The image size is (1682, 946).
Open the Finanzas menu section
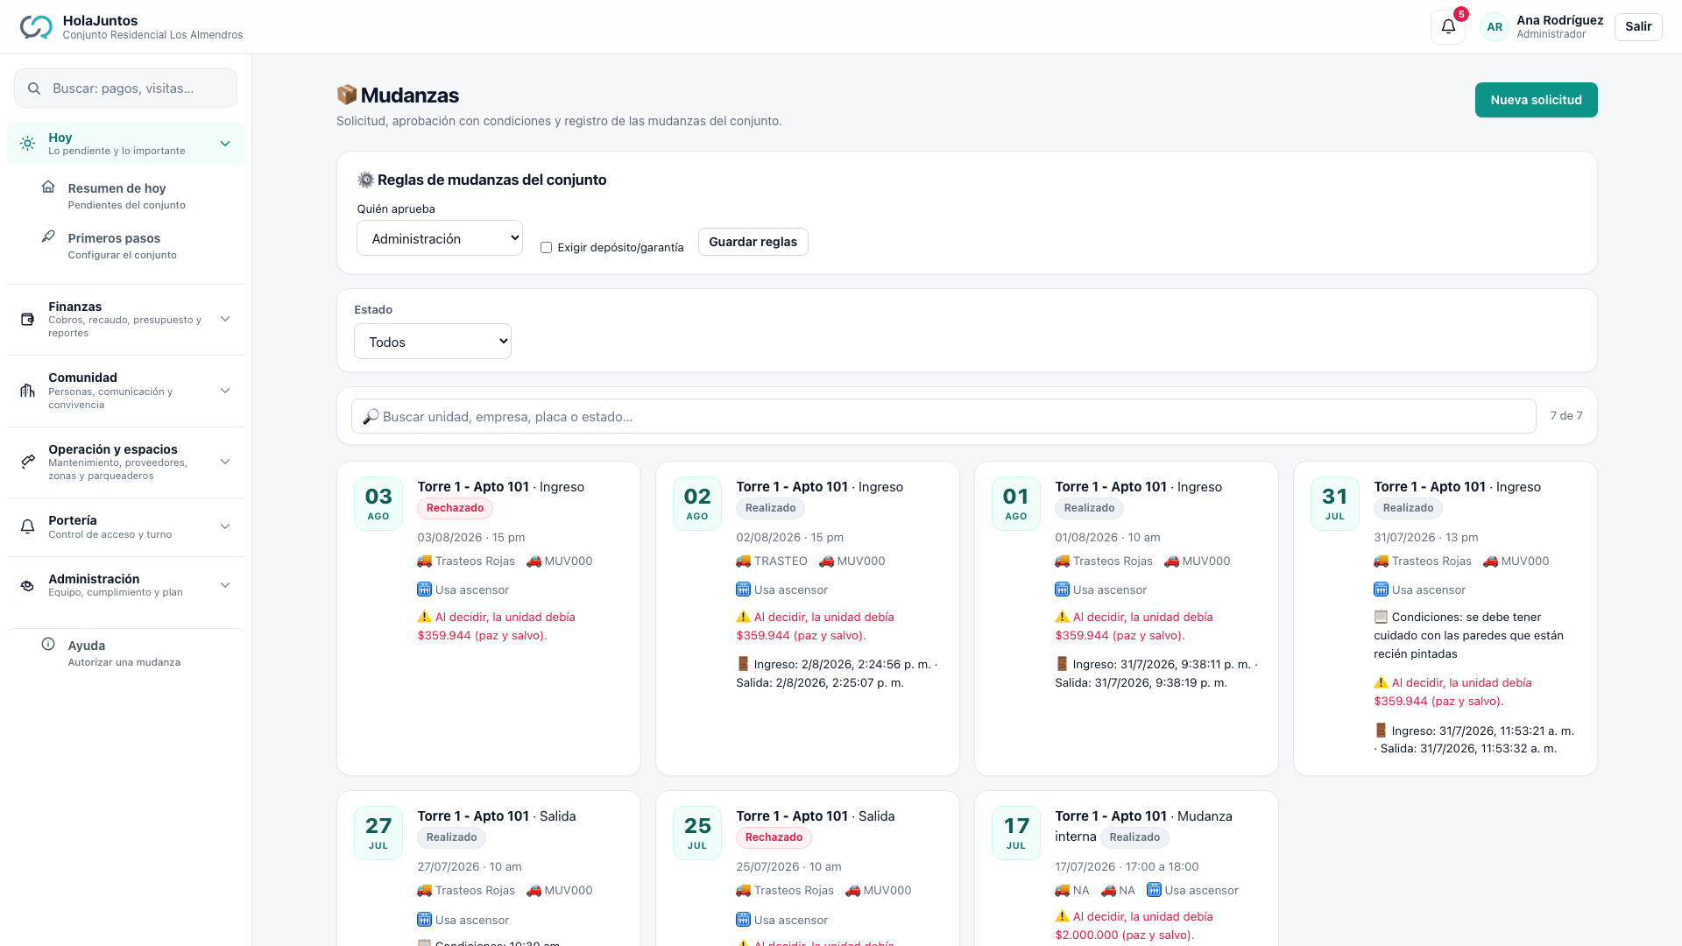125,320
